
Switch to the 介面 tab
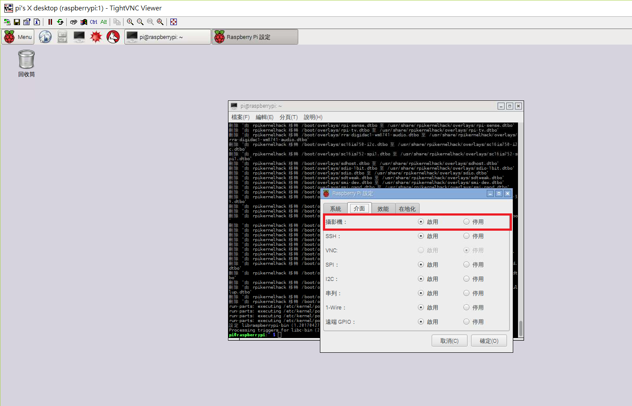[359, 208]
